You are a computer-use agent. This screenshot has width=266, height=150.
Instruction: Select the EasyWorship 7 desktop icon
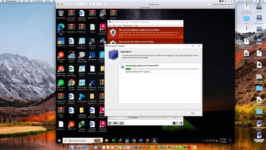(82, 99)
